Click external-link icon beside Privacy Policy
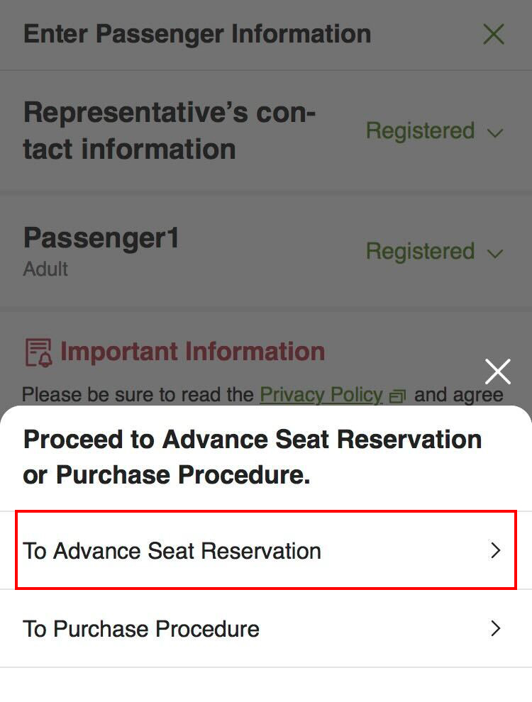 (398, 396)
